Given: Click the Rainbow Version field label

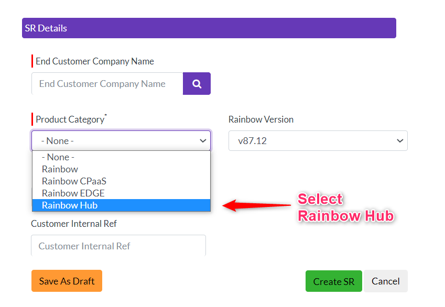Looking at the screenshot, I should tap(261, 119).
